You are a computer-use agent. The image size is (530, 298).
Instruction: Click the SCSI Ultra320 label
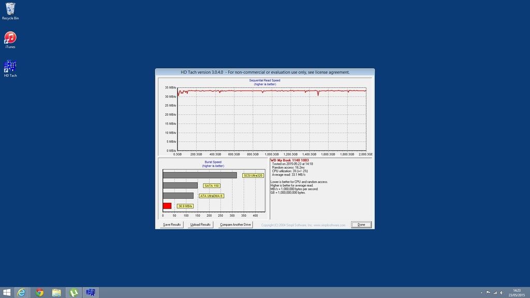pyautogui.click(x=253, y=175)
